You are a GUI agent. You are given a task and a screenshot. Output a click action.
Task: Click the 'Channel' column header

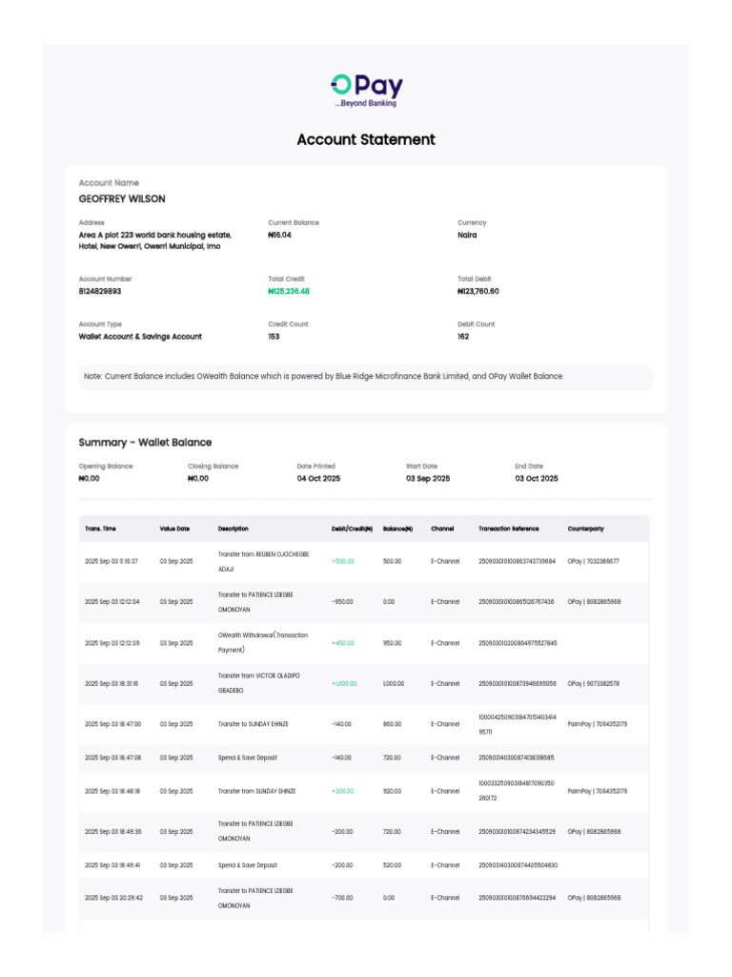pyautogui.click(x=442, y=529)
